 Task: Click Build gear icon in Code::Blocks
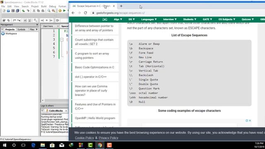point(60,11)
